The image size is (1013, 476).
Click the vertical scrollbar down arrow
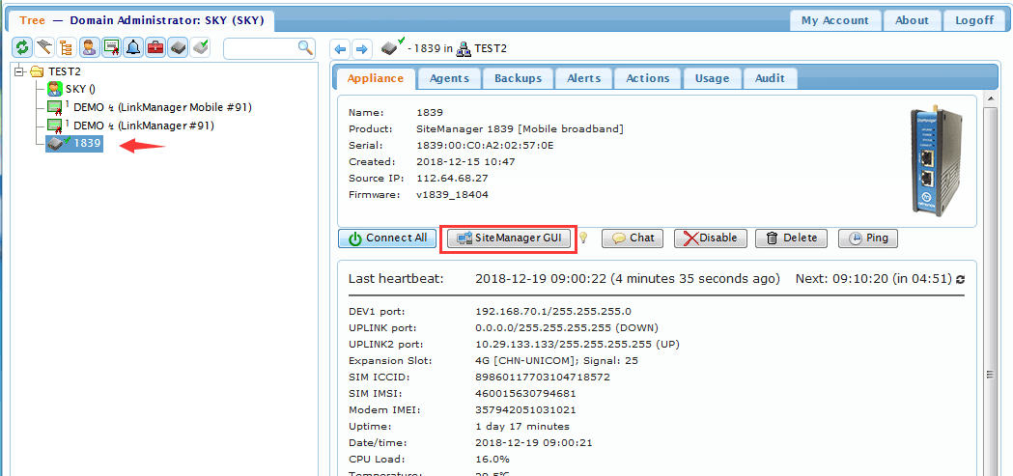pos(991,468)
